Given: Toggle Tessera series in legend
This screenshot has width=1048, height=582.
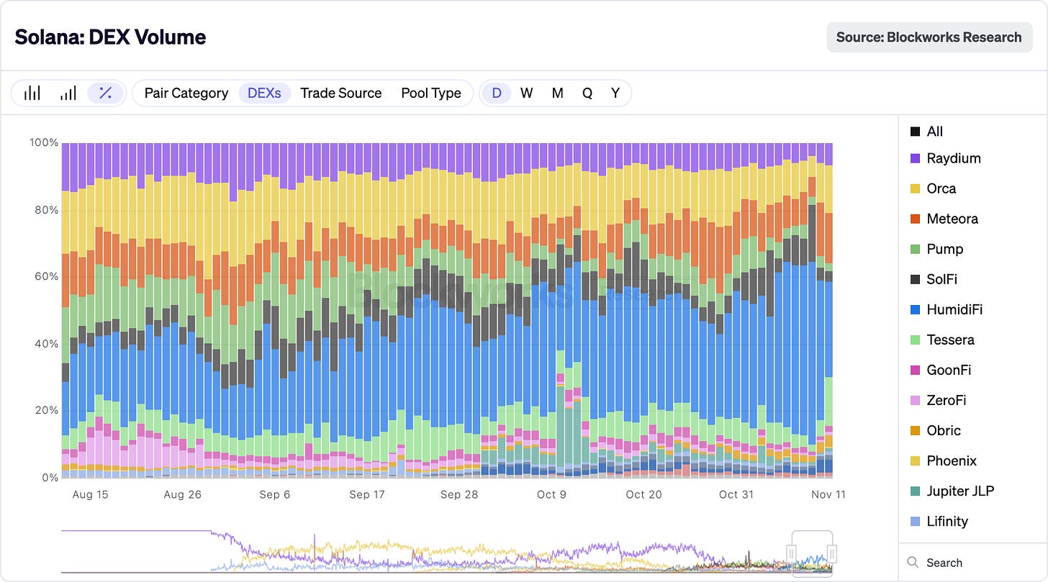Looking at the screenshot, I should pos(942,340).
